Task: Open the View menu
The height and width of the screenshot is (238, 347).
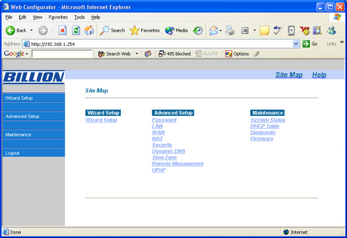Action: pyautogui.click(x=37, y=17)
